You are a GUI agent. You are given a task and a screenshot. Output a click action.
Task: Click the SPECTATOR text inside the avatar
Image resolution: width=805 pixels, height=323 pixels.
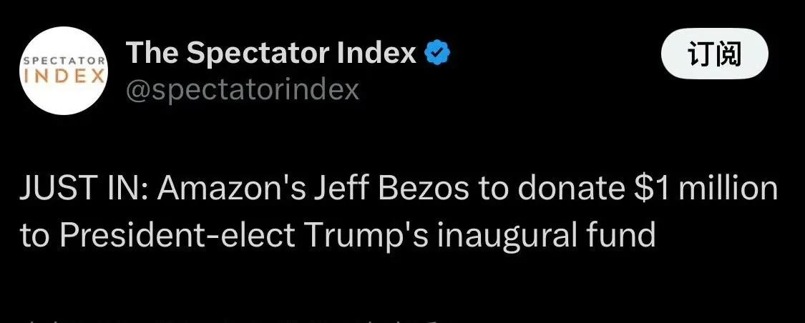(x=64, y=61)
